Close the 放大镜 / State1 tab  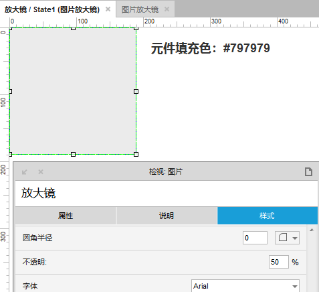click(x=108, y=9)
